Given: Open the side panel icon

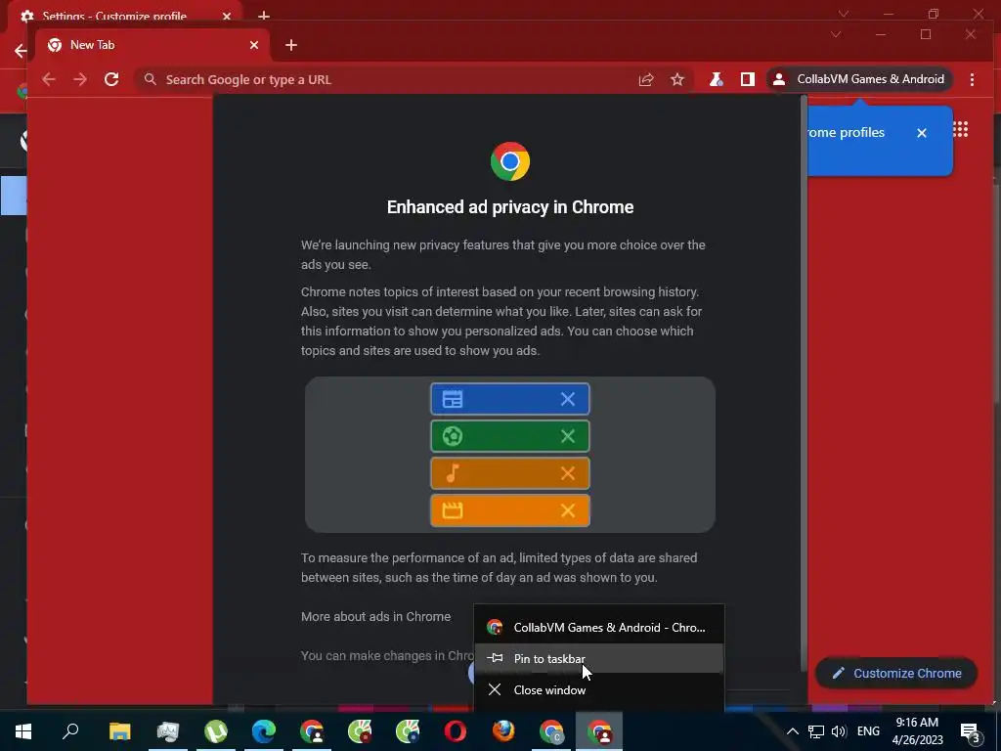Looking at the screenshot, I should point(748,79).
